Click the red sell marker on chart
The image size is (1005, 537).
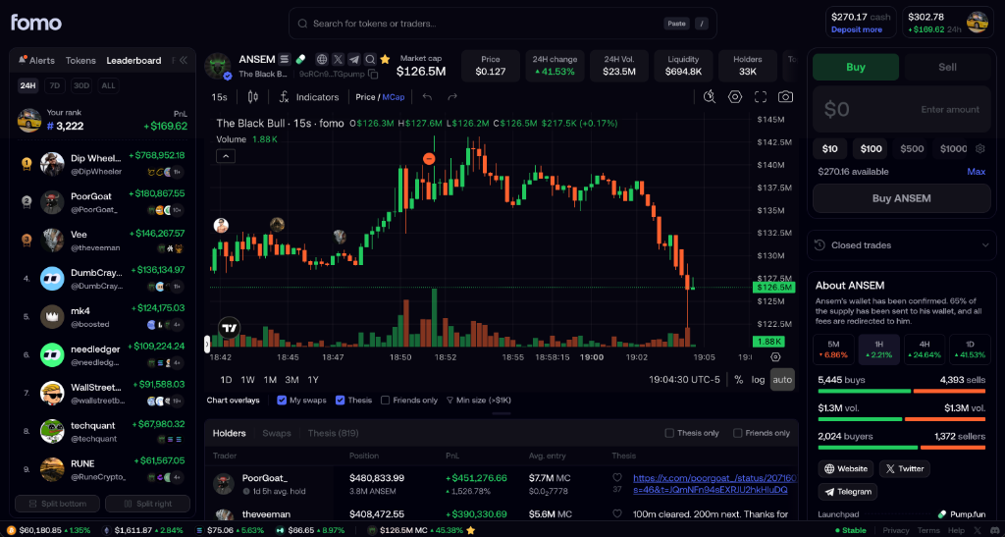click(x=430, y=158)
